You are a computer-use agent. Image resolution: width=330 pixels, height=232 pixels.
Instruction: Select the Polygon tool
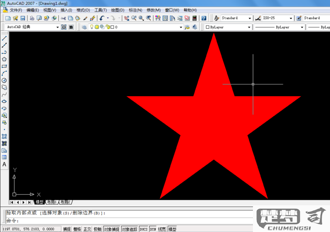click(x=4, y=59)
